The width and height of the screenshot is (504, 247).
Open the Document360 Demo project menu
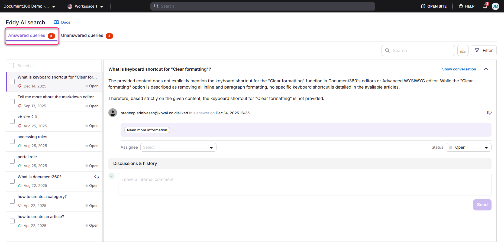pyautogui.click(x=53, y=6)
